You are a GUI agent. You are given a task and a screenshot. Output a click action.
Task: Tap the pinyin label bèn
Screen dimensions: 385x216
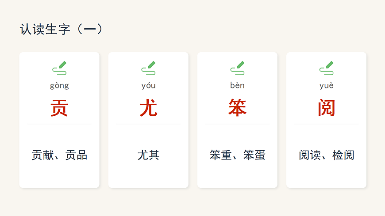(x=237, y=86)
